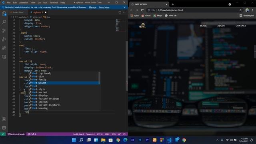Open the Extensions view
The image size is (256, 144).
click(x=4, y=48)
